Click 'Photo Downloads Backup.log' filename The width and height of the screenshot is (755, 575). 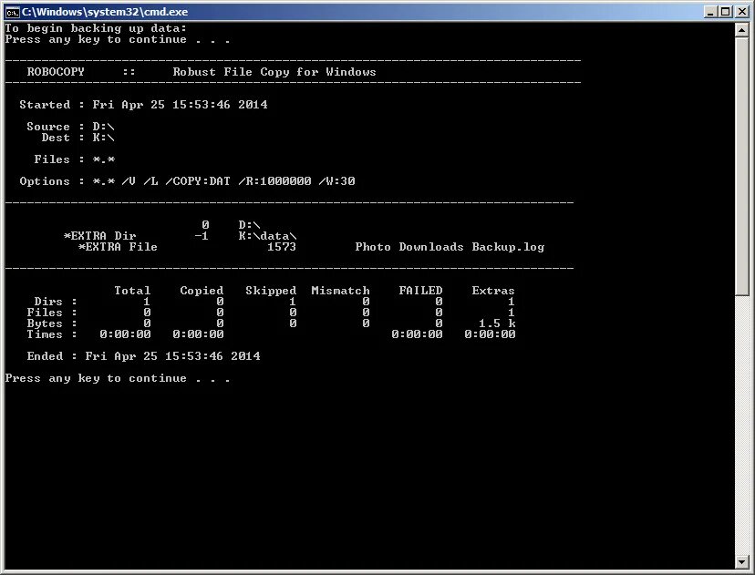click(450, 247)
